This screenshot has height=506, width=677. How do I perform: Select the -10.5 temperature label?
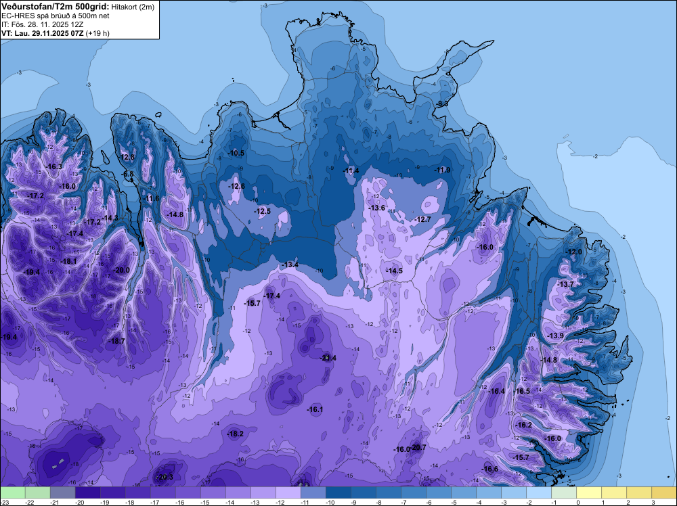(236, 153)
